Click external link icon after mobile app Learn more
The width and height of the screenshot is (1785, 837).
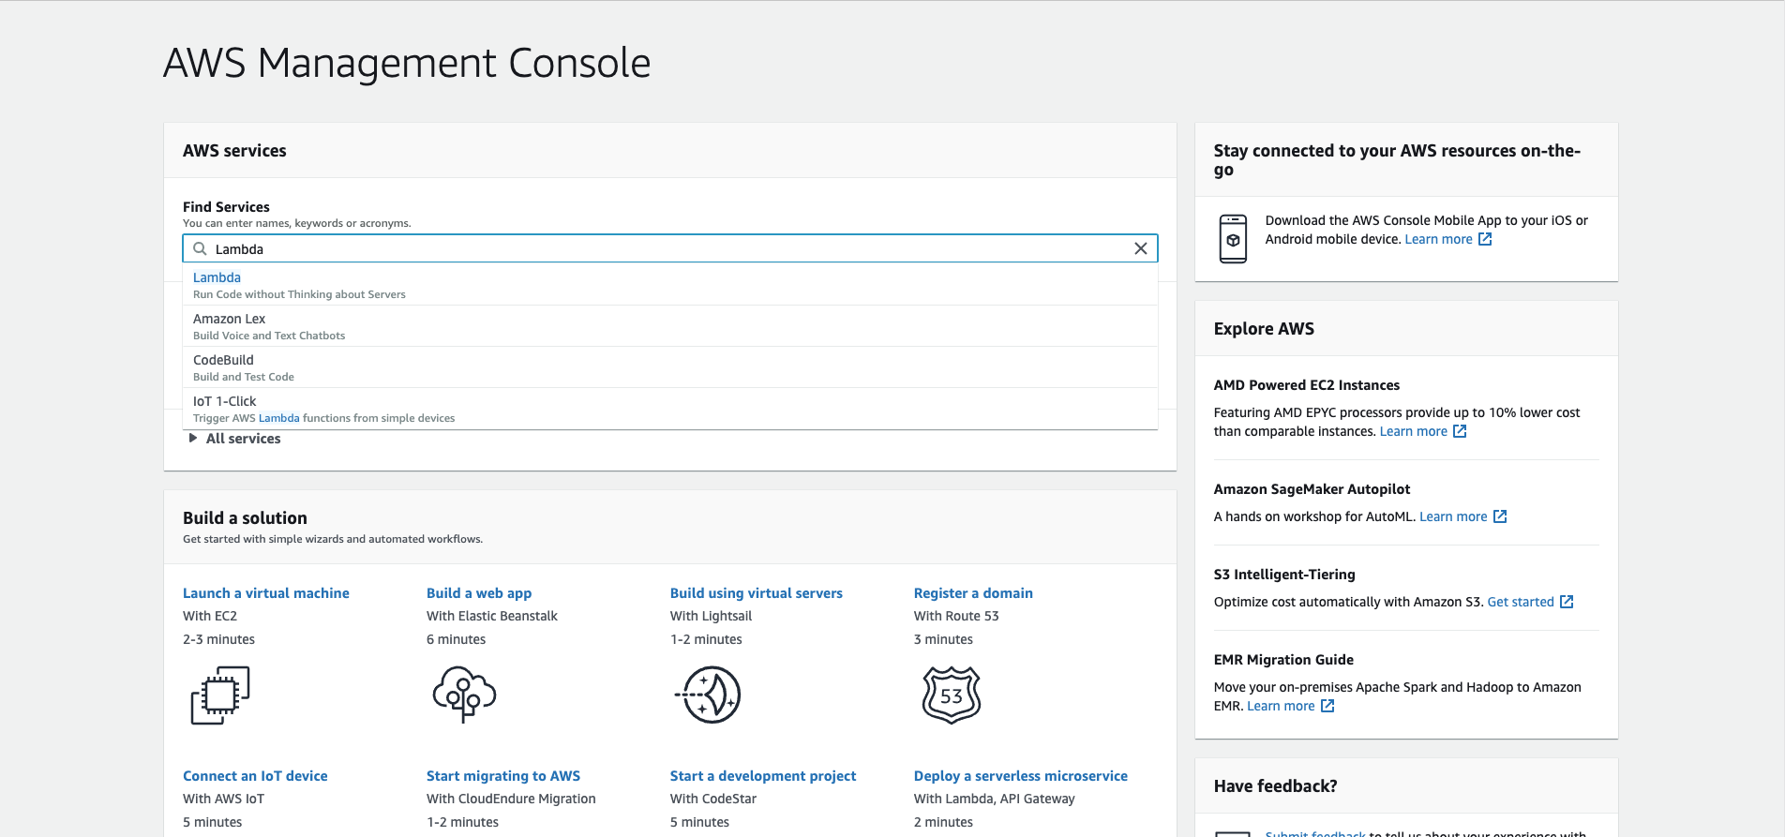pos(1485,239)
